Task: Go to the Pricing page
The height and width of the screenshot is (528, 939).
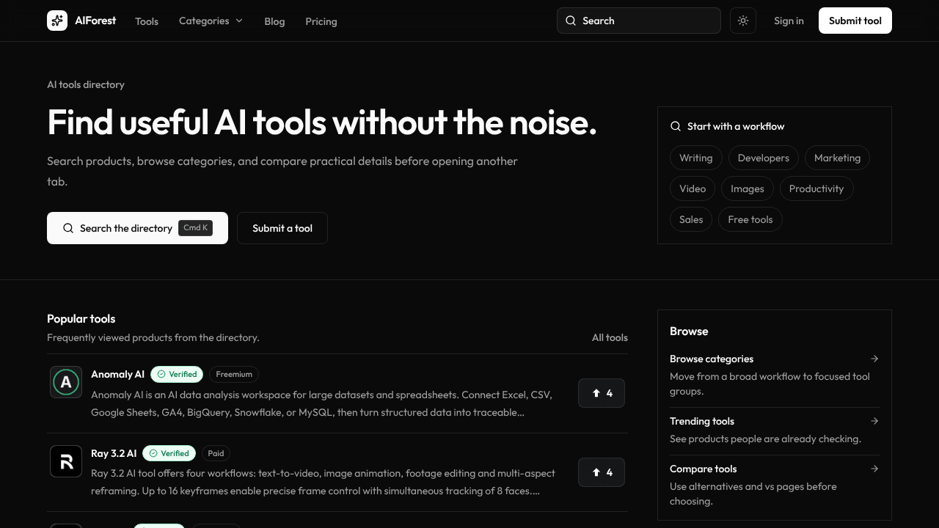Action: click(x=321, y=21)
